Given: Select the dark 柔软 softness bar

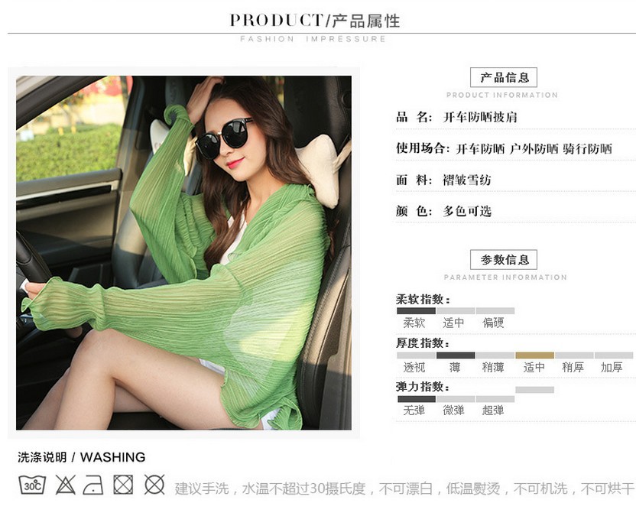Looking at the screenshot, I should 416,311.
